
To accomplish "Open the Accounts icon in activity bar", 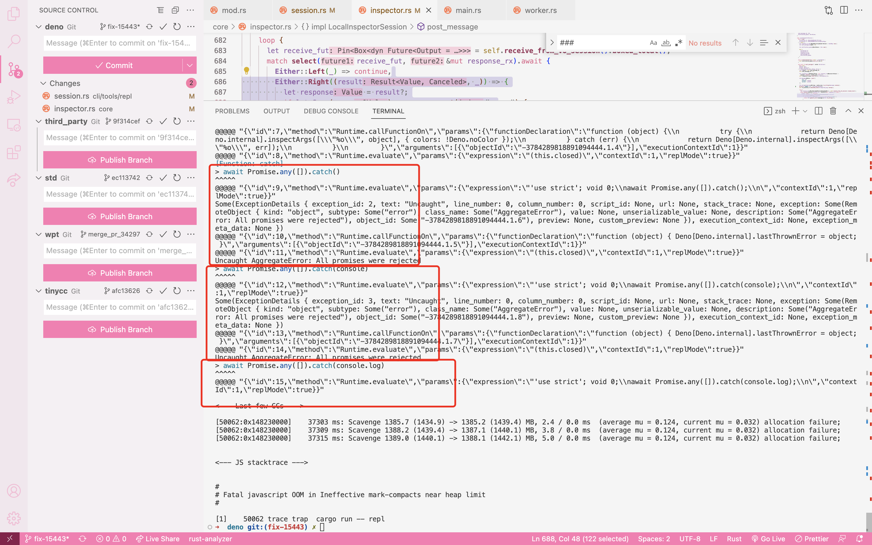I will coord(14,490).
